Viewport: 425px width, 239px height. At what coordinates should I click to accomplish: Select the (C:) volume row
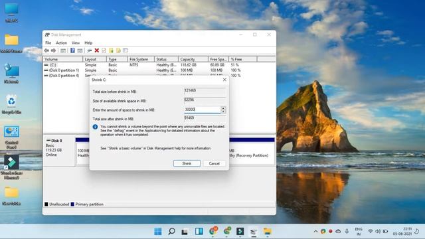click(x=159, y=65)
